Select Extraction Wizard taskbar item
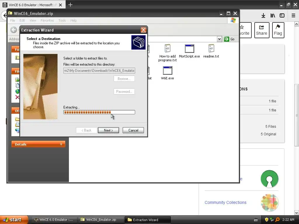299x224 pixels. coord(147,220)
